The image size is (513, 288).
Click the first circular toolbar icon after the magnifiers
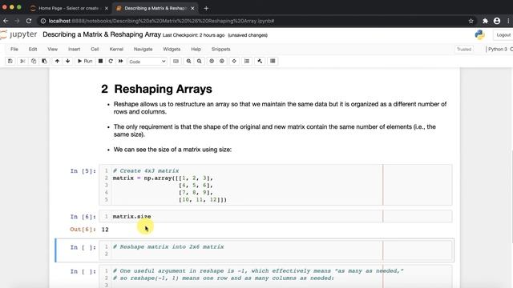coord(212,61)
